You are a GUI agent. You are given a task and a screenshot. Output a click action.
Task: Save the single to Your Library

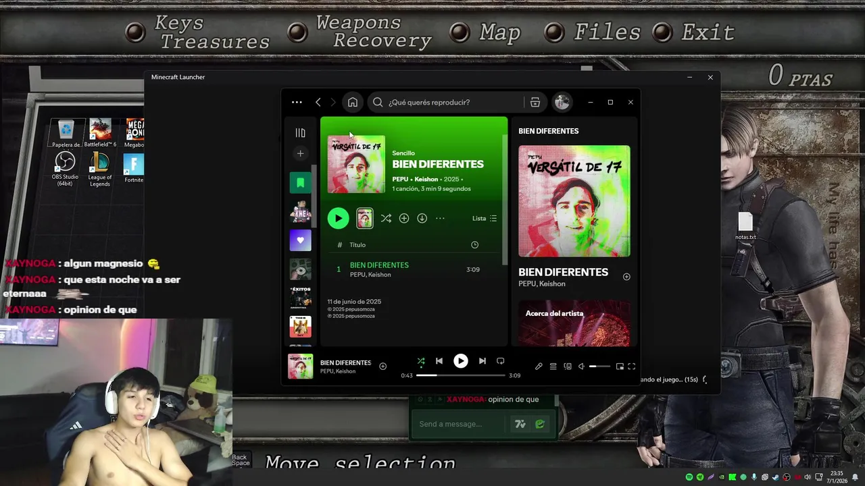click(x=404, y=219)
